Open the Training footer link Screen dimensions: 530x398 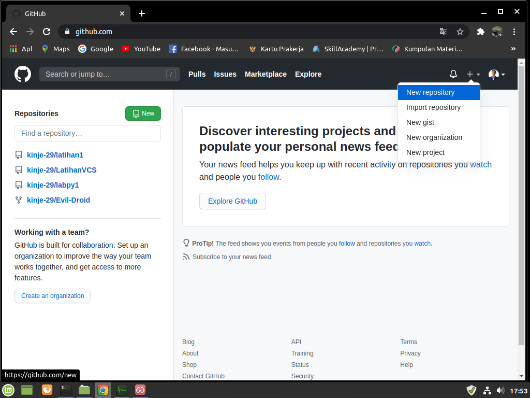[x=302, y=353]
